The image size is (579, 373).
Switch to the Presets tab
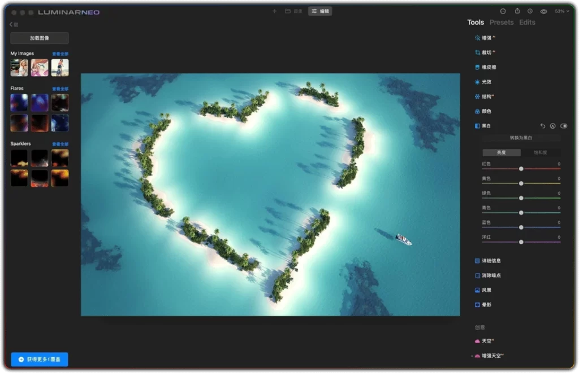pyautogui.click(x=501, y=22)
